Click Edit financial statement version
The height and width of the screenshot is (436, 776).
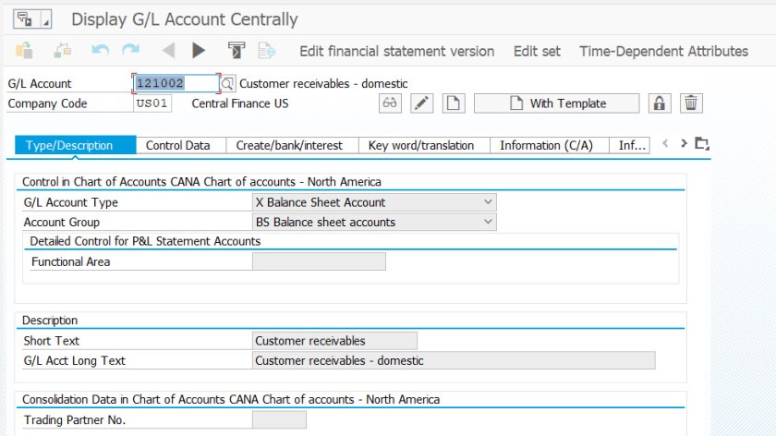tap(396, 51)
